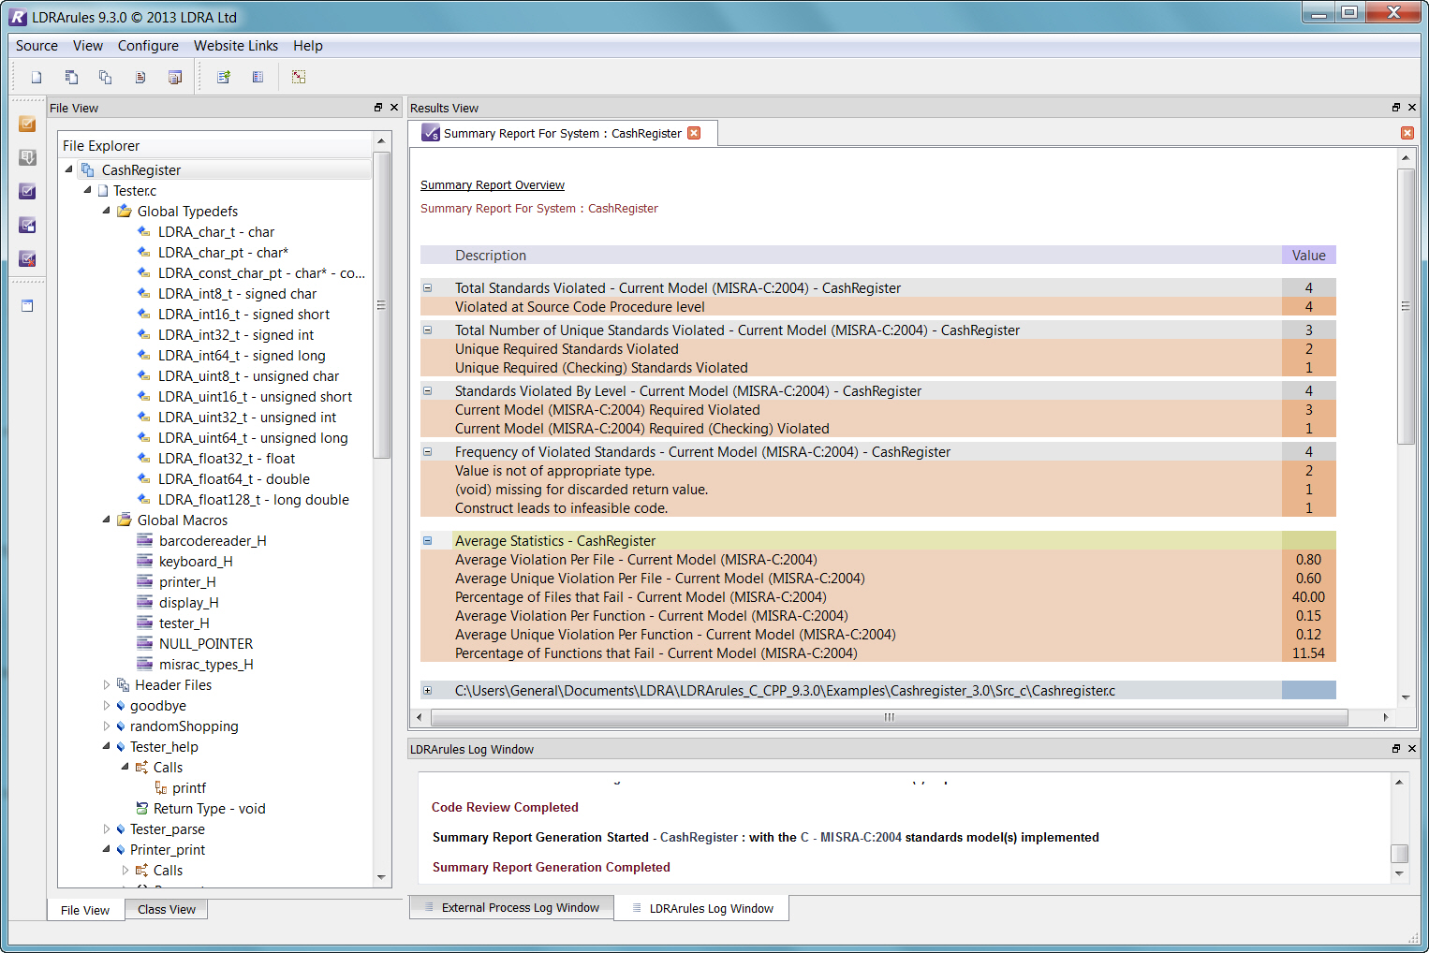1429x953 pixels.
Task: Click the stacked window-documents icon in the toolbar
Action: 175,78
